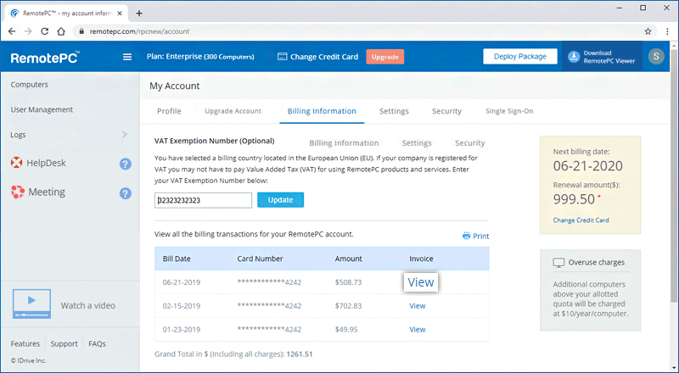Click the renewal amount 999.50
Screen dimensions: 679x373
[x=575, y=199]
